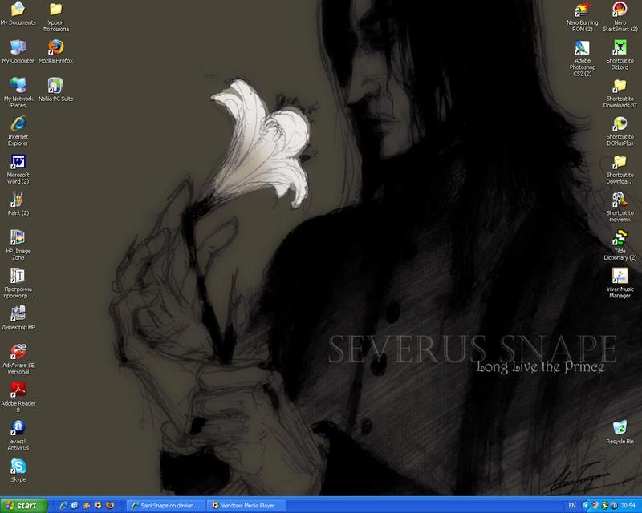
Task: Launch Internet Explorer from Quick Launch
Action: (63, 506)
